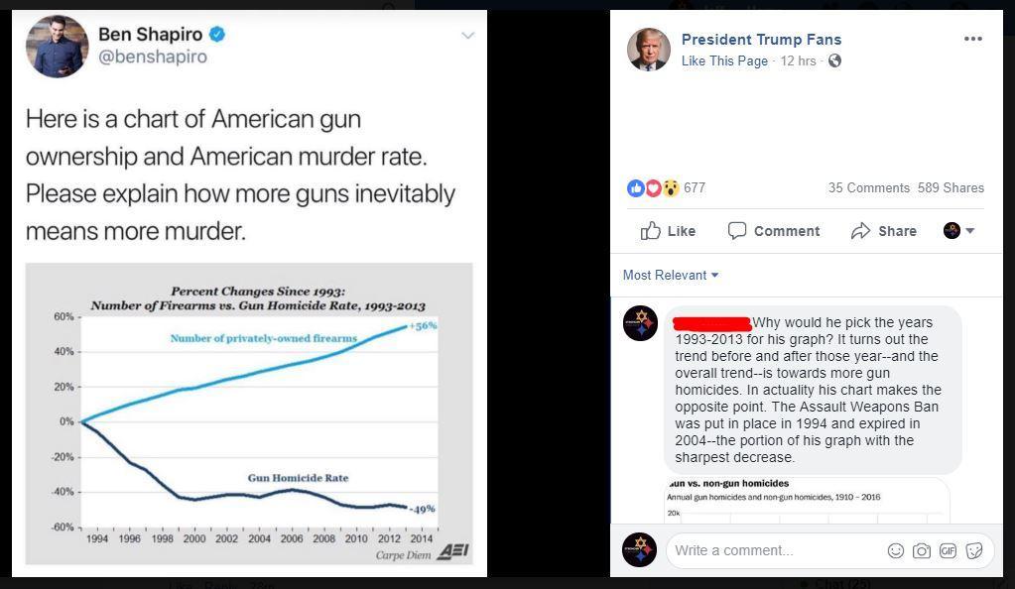Toggle the Share option for the post
Screen dimensions: 1015x589
point(883,230)
